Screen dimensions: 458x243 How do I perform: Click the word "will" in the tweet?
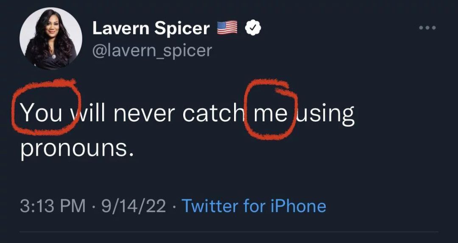point(89,114)
